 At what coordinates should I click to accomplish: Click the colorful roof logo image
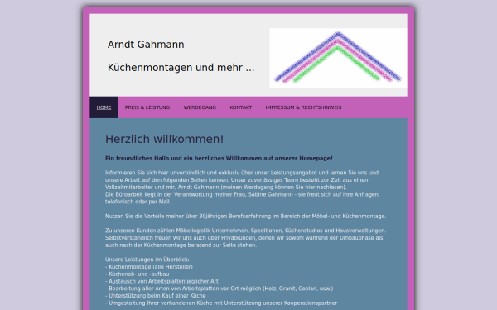tap(338, 58)
